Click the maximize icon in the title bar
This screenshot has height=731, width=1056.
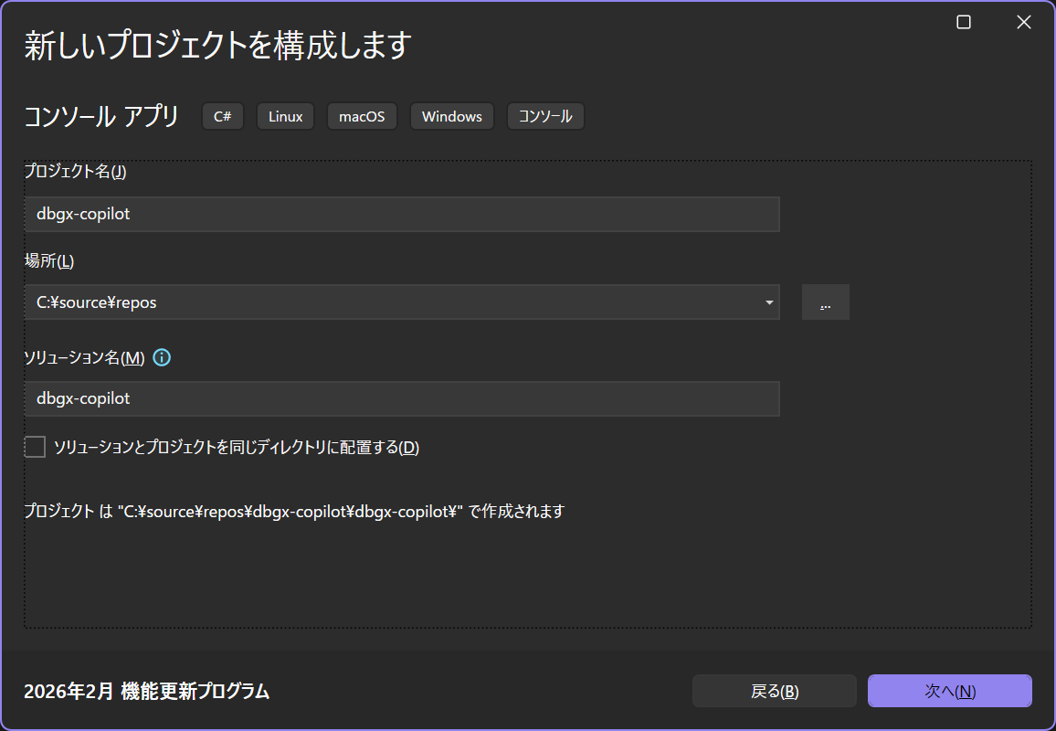click(963, 22)
